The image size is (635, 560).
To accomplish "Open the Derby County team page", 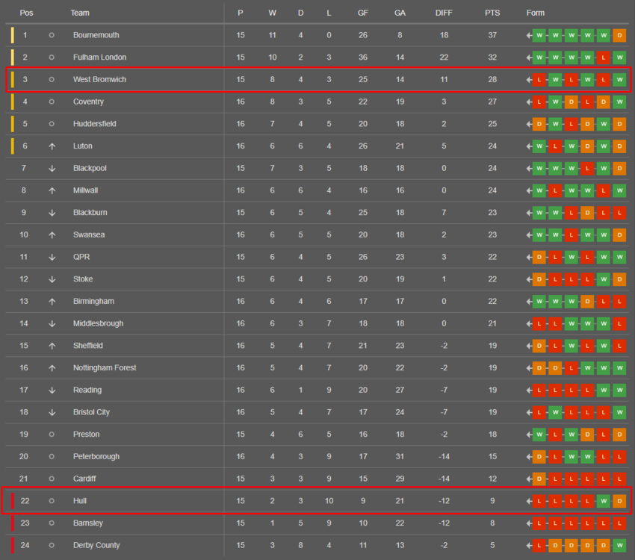I will (x=96, y=545).
